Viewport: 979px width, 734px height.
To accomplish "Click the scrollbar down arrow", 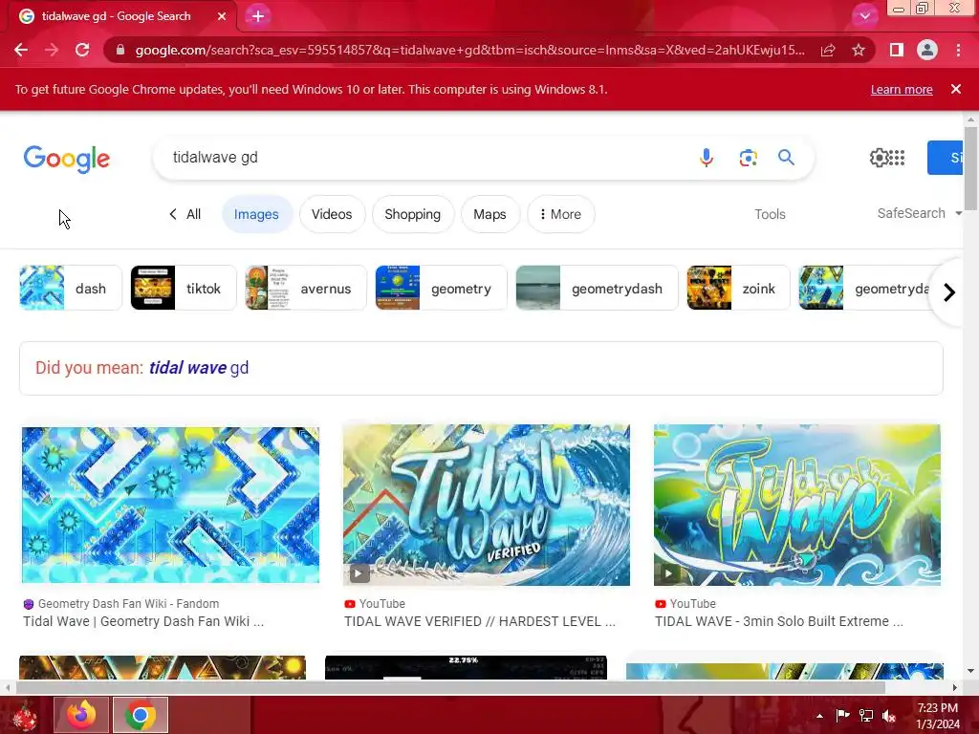I will click(970, 672).
